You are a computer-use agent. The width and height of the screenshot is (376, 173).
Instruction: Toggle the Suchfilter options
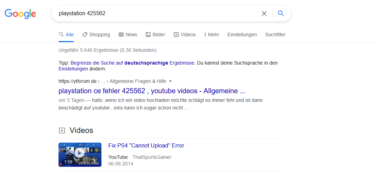coord(275,35)
